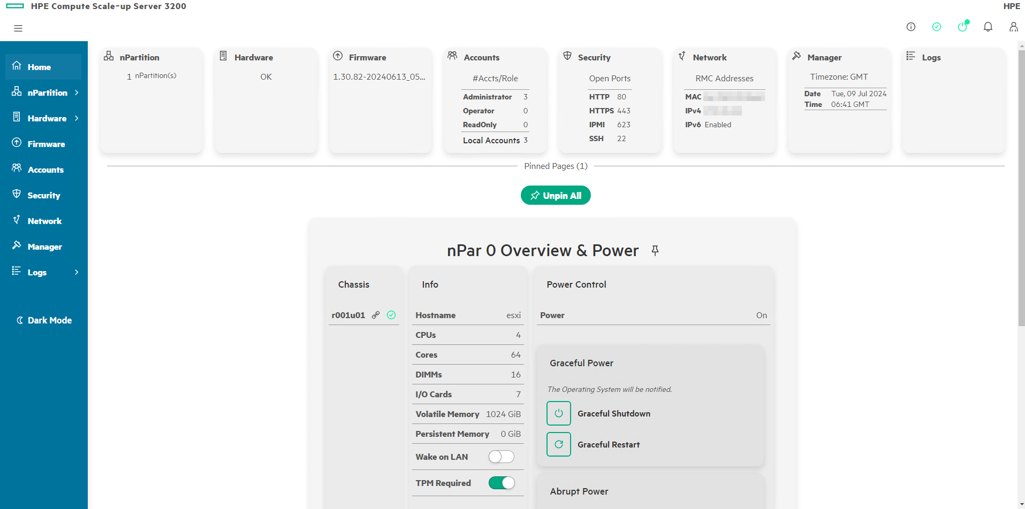
Task: Click the Manager card tools icon
Action: click(796, 56)
